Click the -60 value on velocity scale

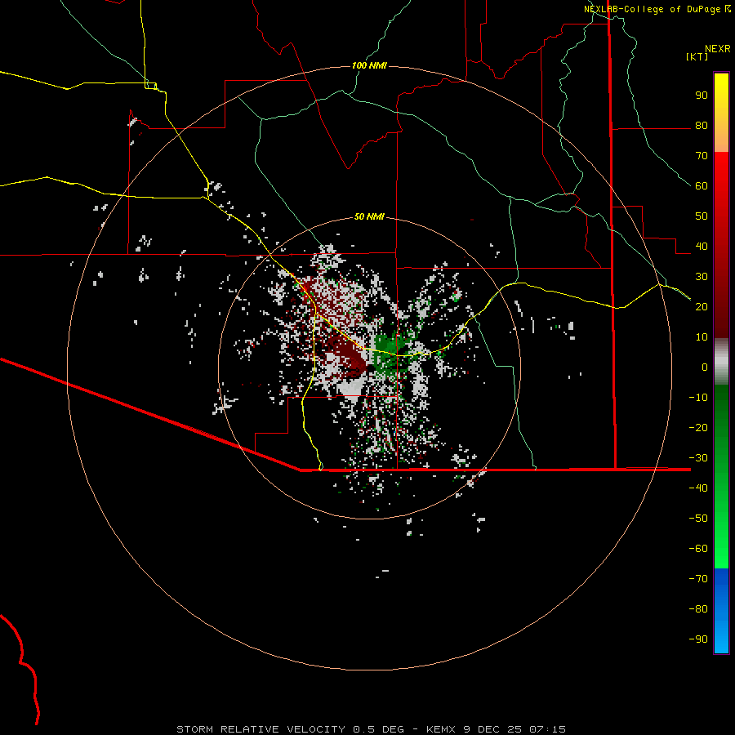point(698,549)
